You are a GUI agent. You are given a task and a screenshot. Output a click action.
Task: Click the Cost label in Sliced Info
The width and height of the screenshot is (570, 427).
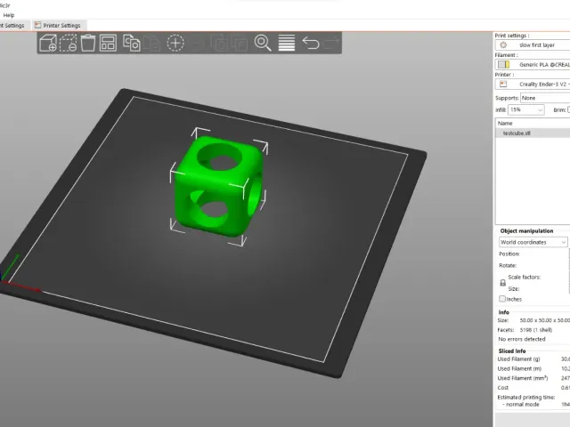502,388
